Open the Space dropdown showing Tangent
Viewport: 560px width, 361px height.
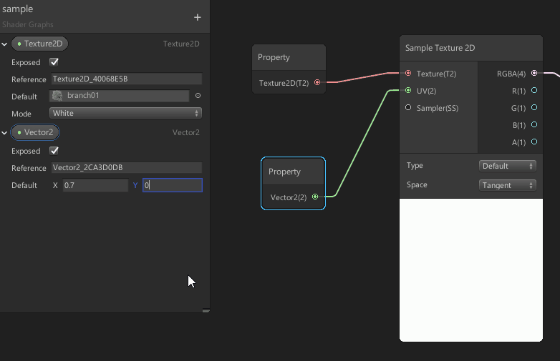pos(507,185)
